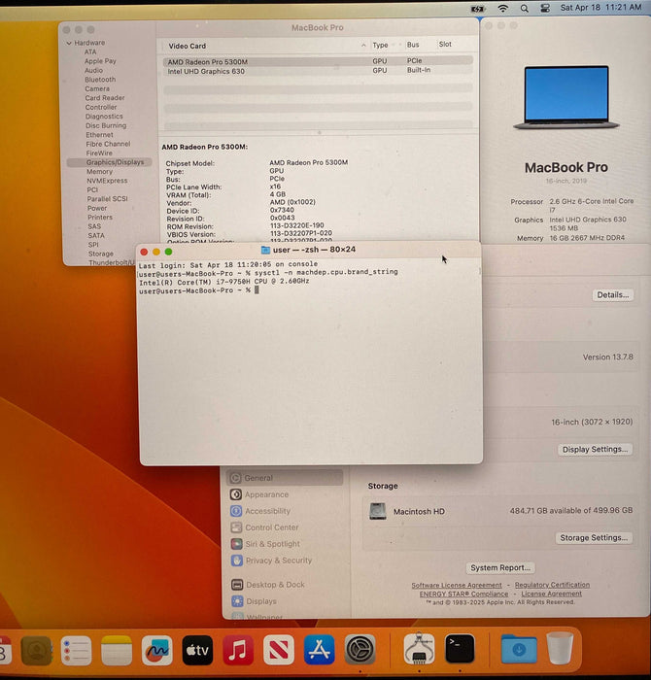Launch Apple TV from the Dock
The height and width of the screenshot is (680, 651).
point(197,650)
